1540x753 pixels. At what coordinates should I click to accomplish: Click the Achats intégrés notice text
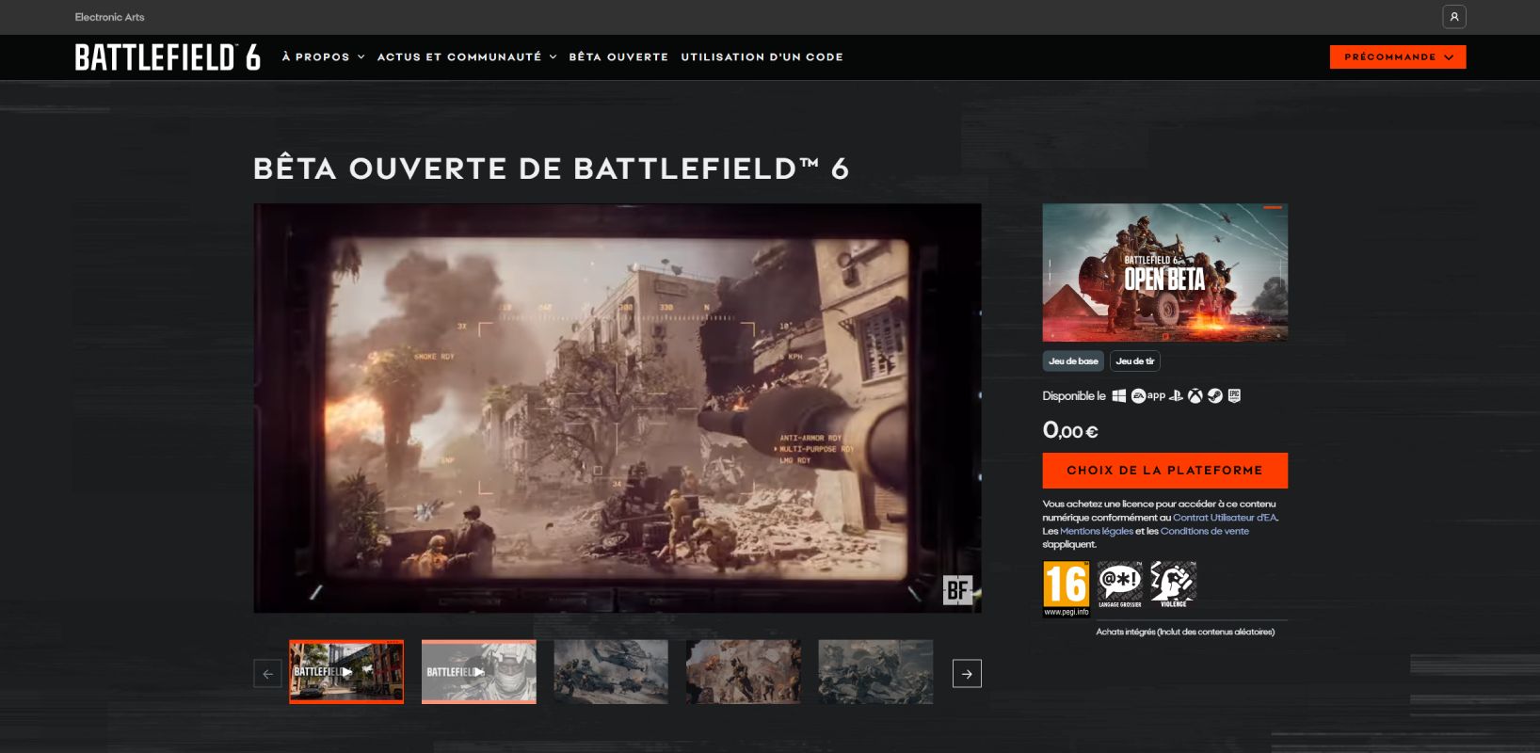click(x=1185, y=633)
